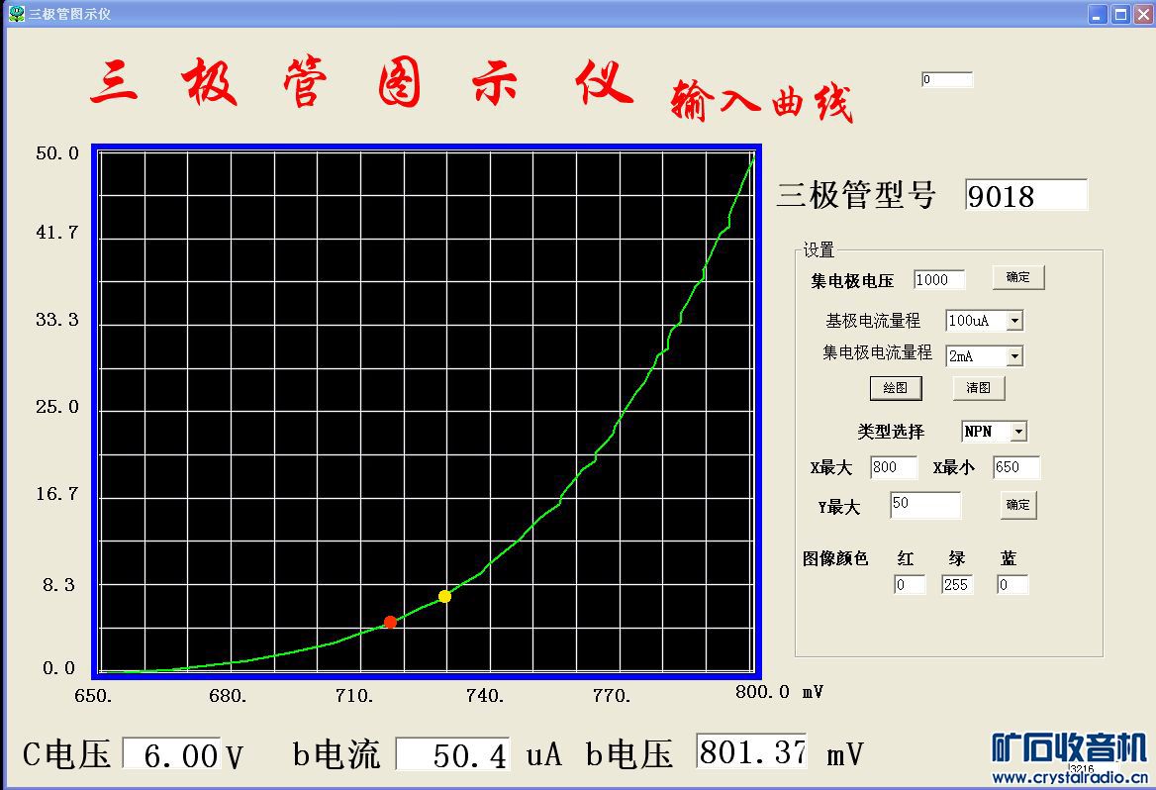The height and width of the screenshot is (790, 1156).
Task: Click the 类型选择 label
Action: coord(891,432)
